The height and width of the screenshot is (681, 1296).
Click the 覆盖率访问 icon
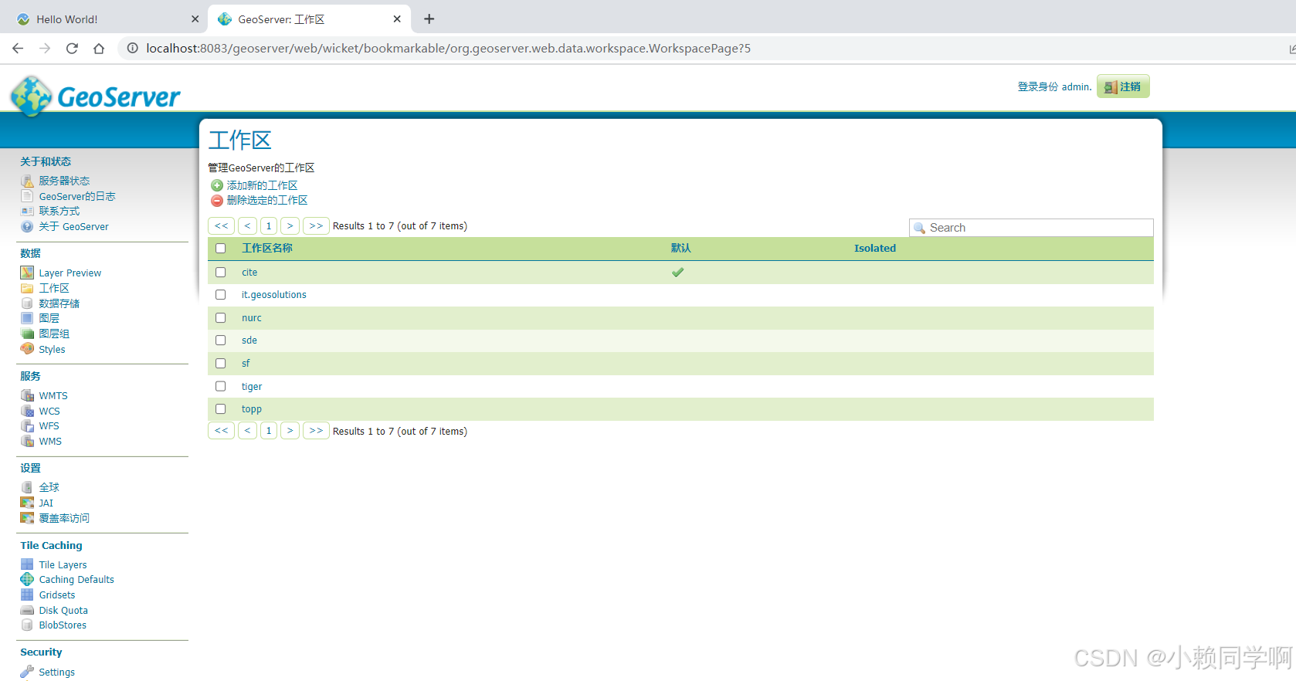click(x=27, y=518)
